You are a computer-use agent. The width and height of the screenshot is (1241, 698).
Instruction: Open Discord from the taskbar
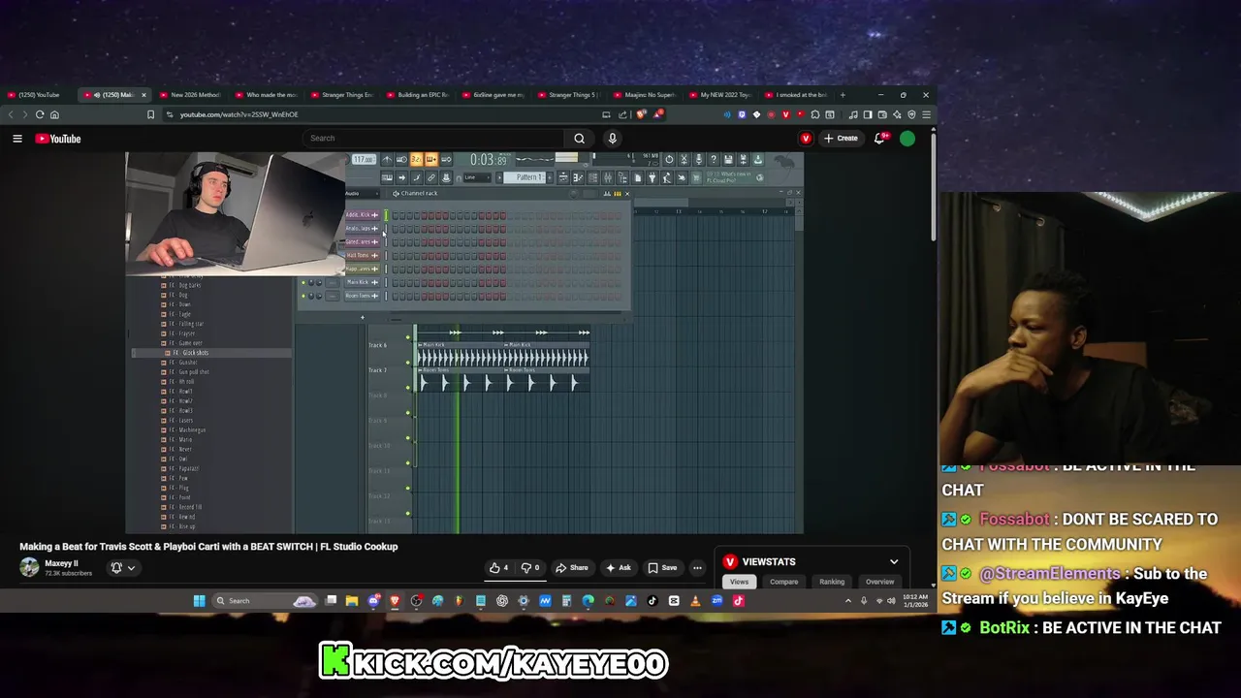[374, 601]
